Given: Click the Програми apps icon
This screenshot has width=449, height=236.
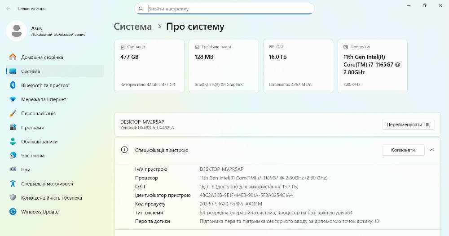Looking at the screenshot, I should 13,127.
